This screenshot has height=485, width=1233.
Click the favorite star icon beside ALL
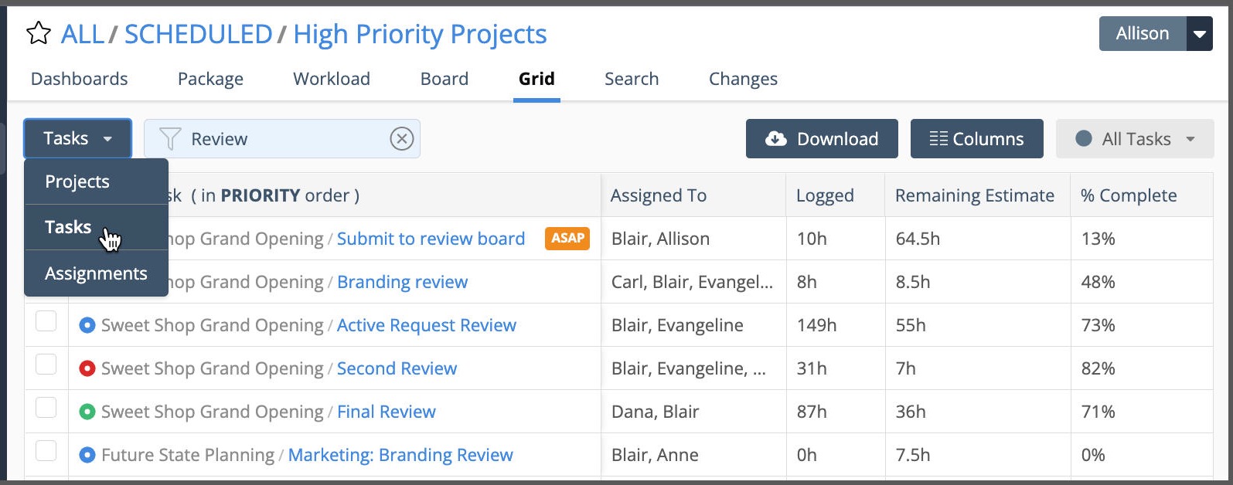(x=38, y=34)
